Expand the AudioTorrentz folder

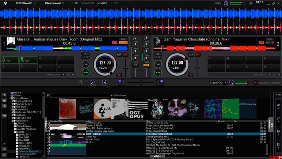coord(13,126)
